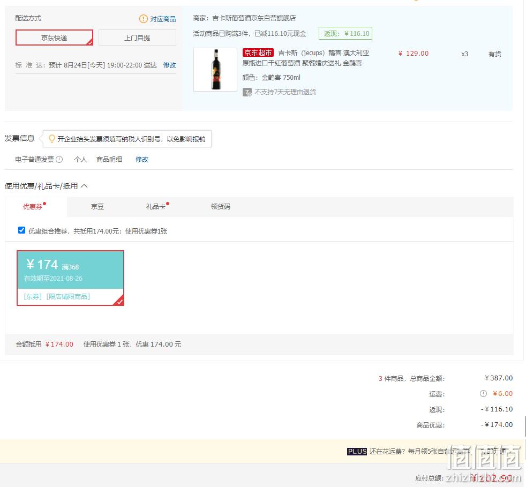This screenshot has width=526, height=487.
Task: Select the ¥174 满368 coupon card
Action: 71,278
